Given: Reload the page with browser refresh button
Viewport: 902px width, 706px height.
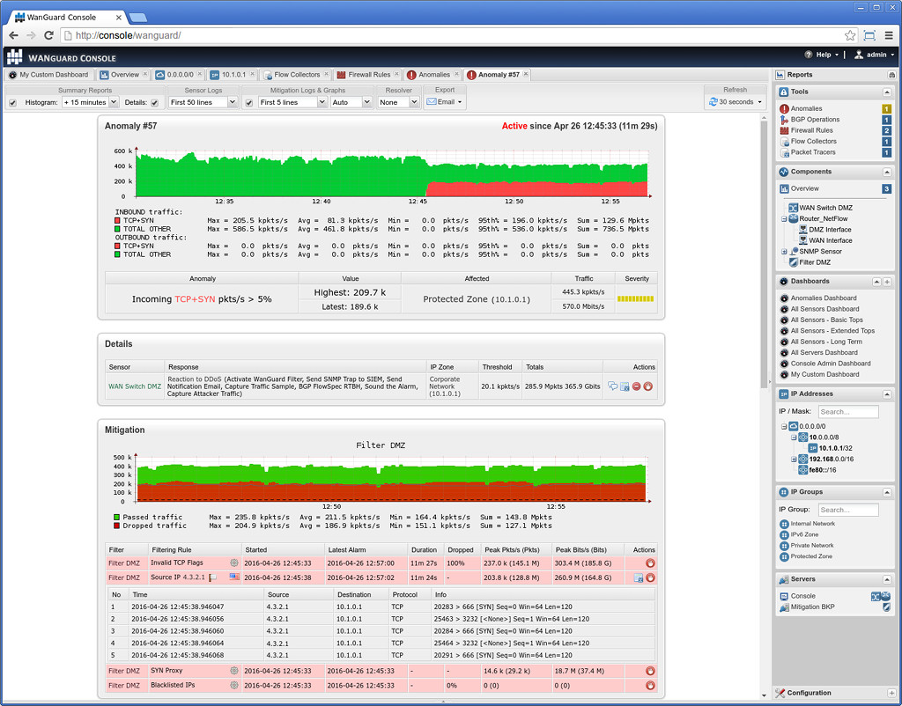Looking at the screenshot, I should click(49, 35).
